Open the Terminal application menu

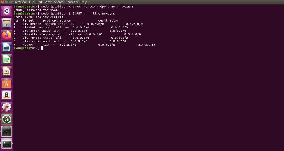(21, 2)
